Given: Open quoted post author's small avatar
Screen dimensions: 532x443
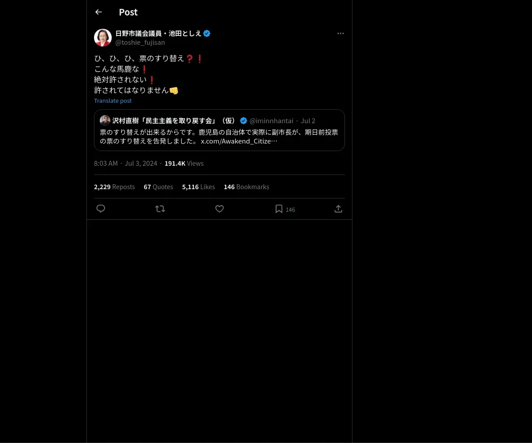Looking at the screenshot, I should click(105, 120).
